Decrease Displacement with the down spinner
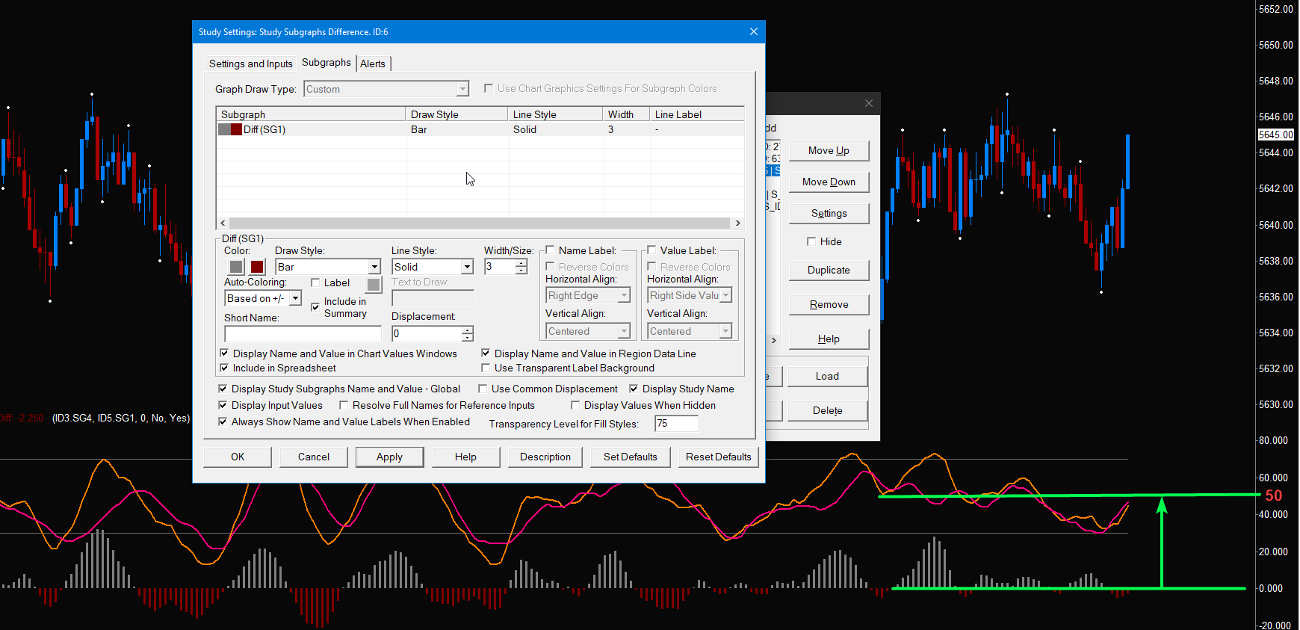This screenshot has width=1300, height=630. (468, 338)
